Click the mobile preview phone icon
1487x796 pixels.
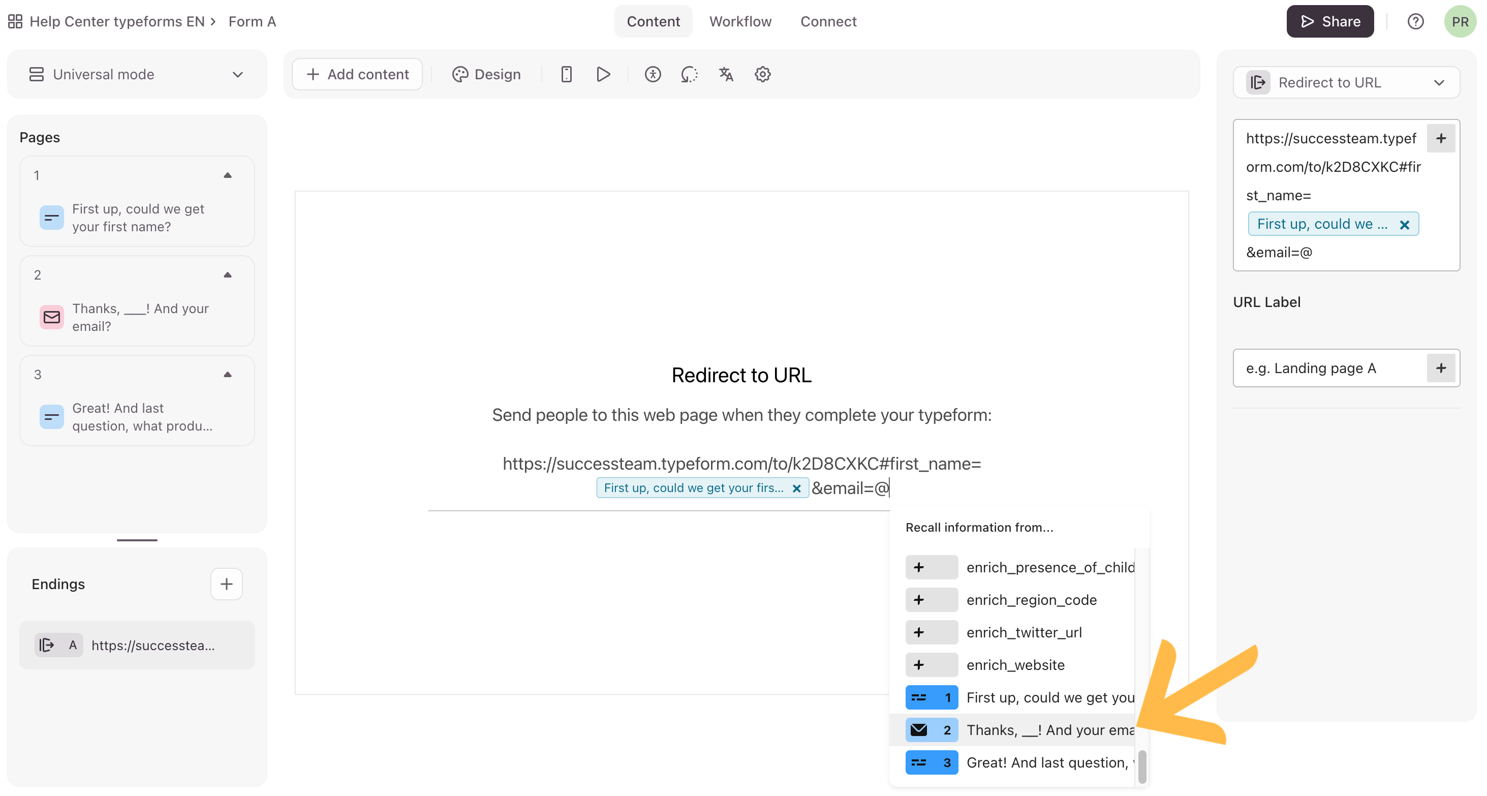pyautogui.click(x=566, y=74)
